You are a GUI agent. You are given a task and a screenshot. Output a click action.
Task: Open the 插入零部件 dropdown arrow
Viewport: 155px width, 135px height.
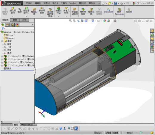pyautogui.click(x=13, y=16)
